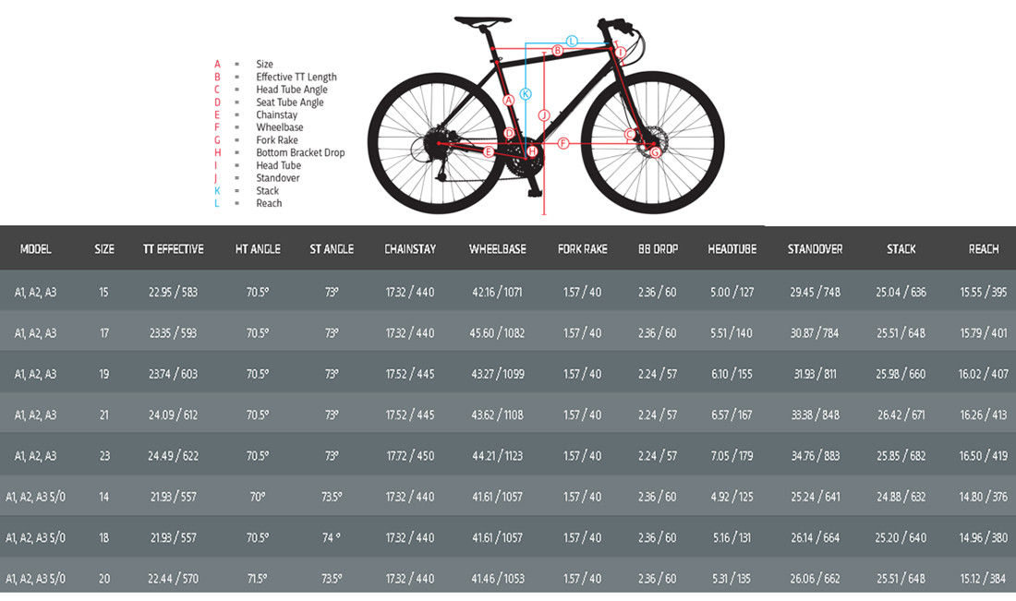Screen dimensions: 1016x601
Task: Click the circled H bottom bracket marker
Action: click(532, 151)
